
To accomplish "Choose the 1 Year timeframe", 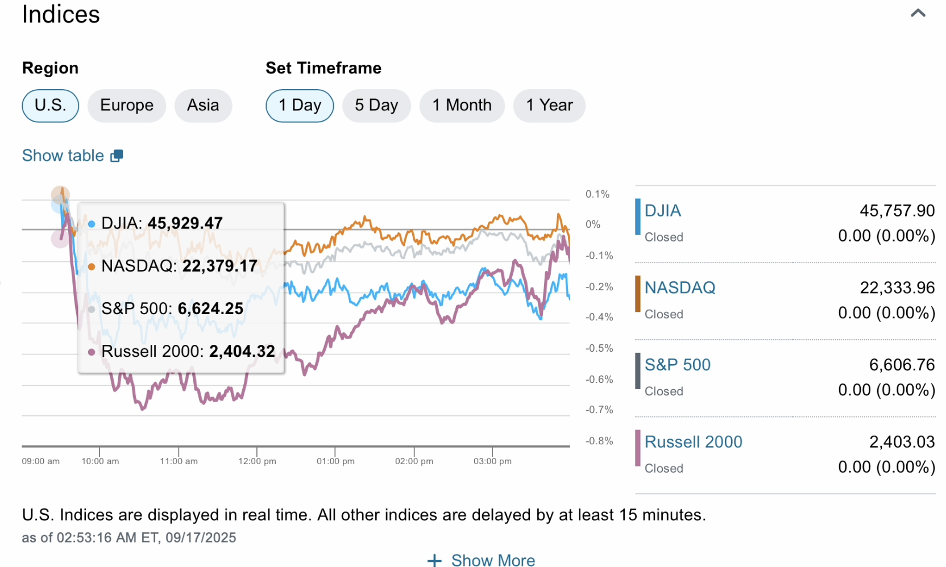I will 549,106.
